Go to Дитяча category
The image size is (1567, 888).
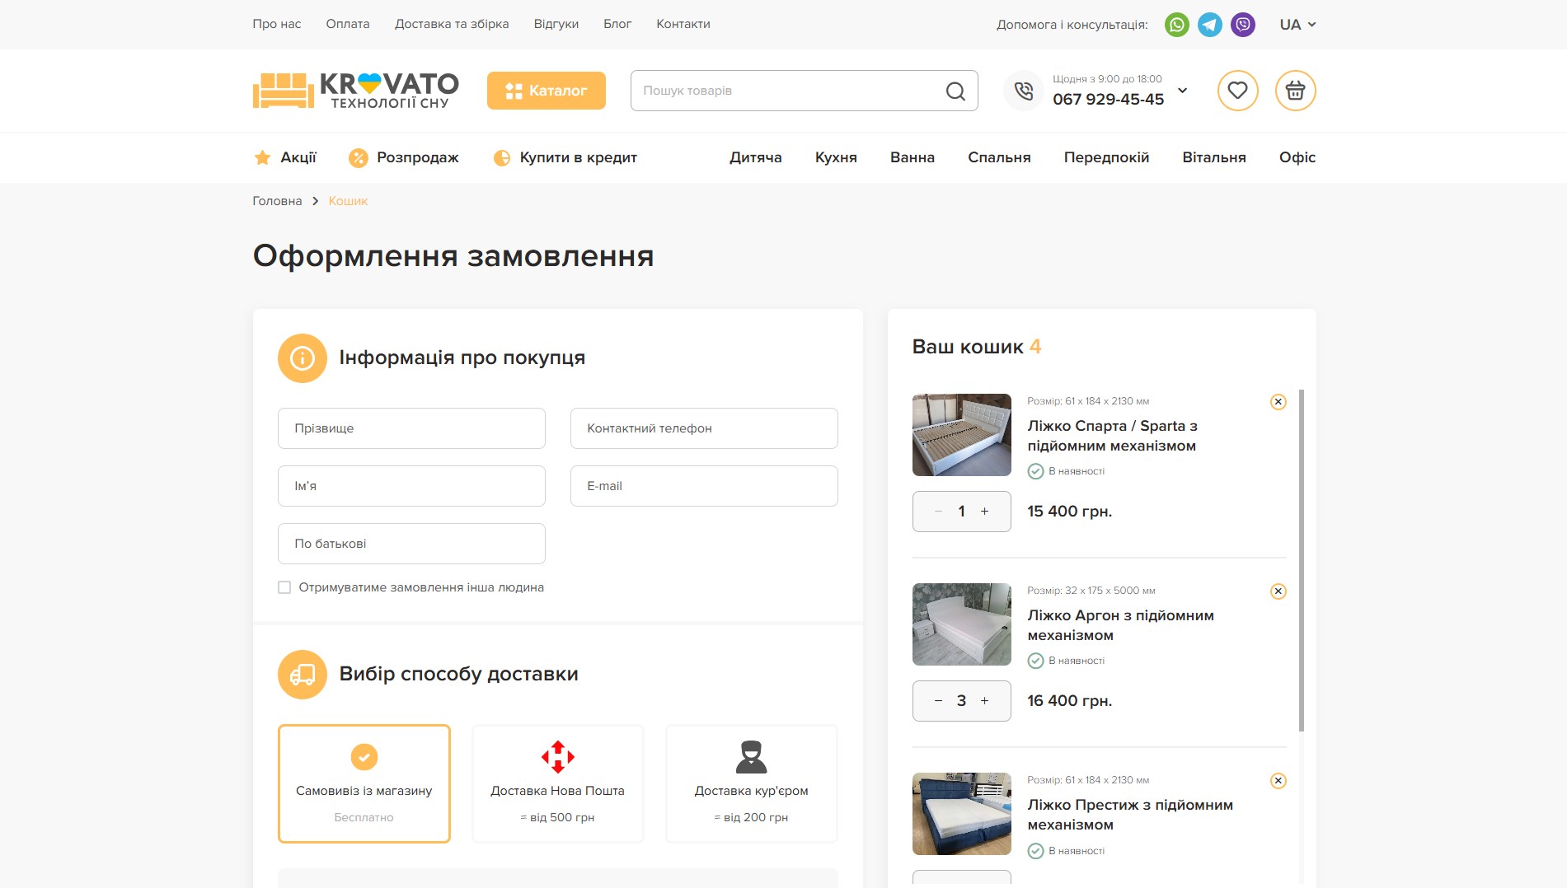(x=755, y=157)
